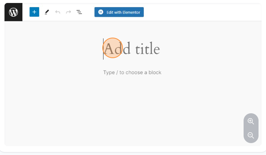Click the orange highlight circle on the title
This screenshot has height=155, width=266.
(112, 48)
